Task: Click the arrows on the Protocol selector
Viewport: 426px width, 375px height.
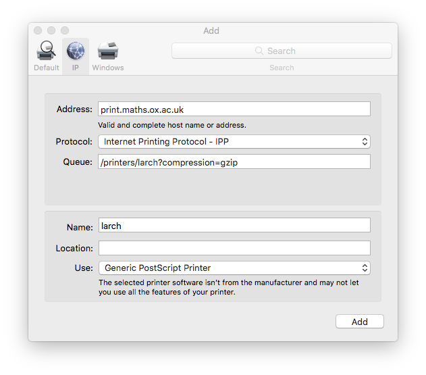Action: [365, 142]
